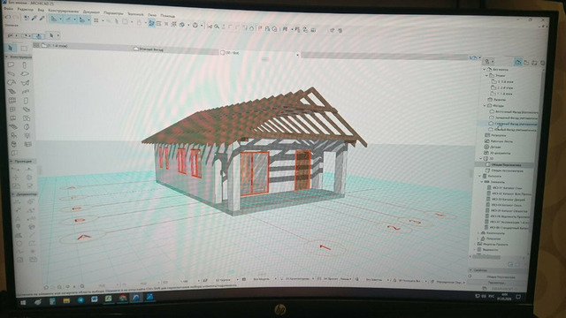566x318 pixels.
Task: Open the View Map in Navigator
Action: click(x=527, y=63)
